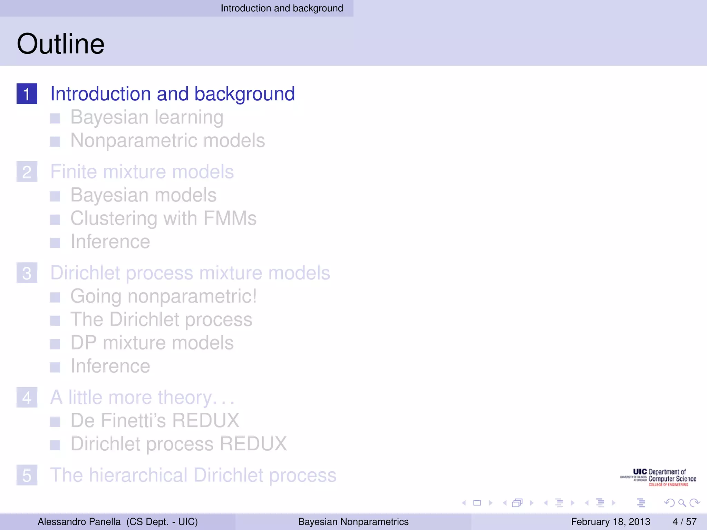This screenshot has width=707, height=530.
Task: Jump to Going nonparametric! subsection
Action: tap(164, 296)
